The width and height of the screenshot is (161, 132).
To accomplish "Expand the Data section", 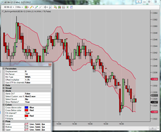I will 4,85.
